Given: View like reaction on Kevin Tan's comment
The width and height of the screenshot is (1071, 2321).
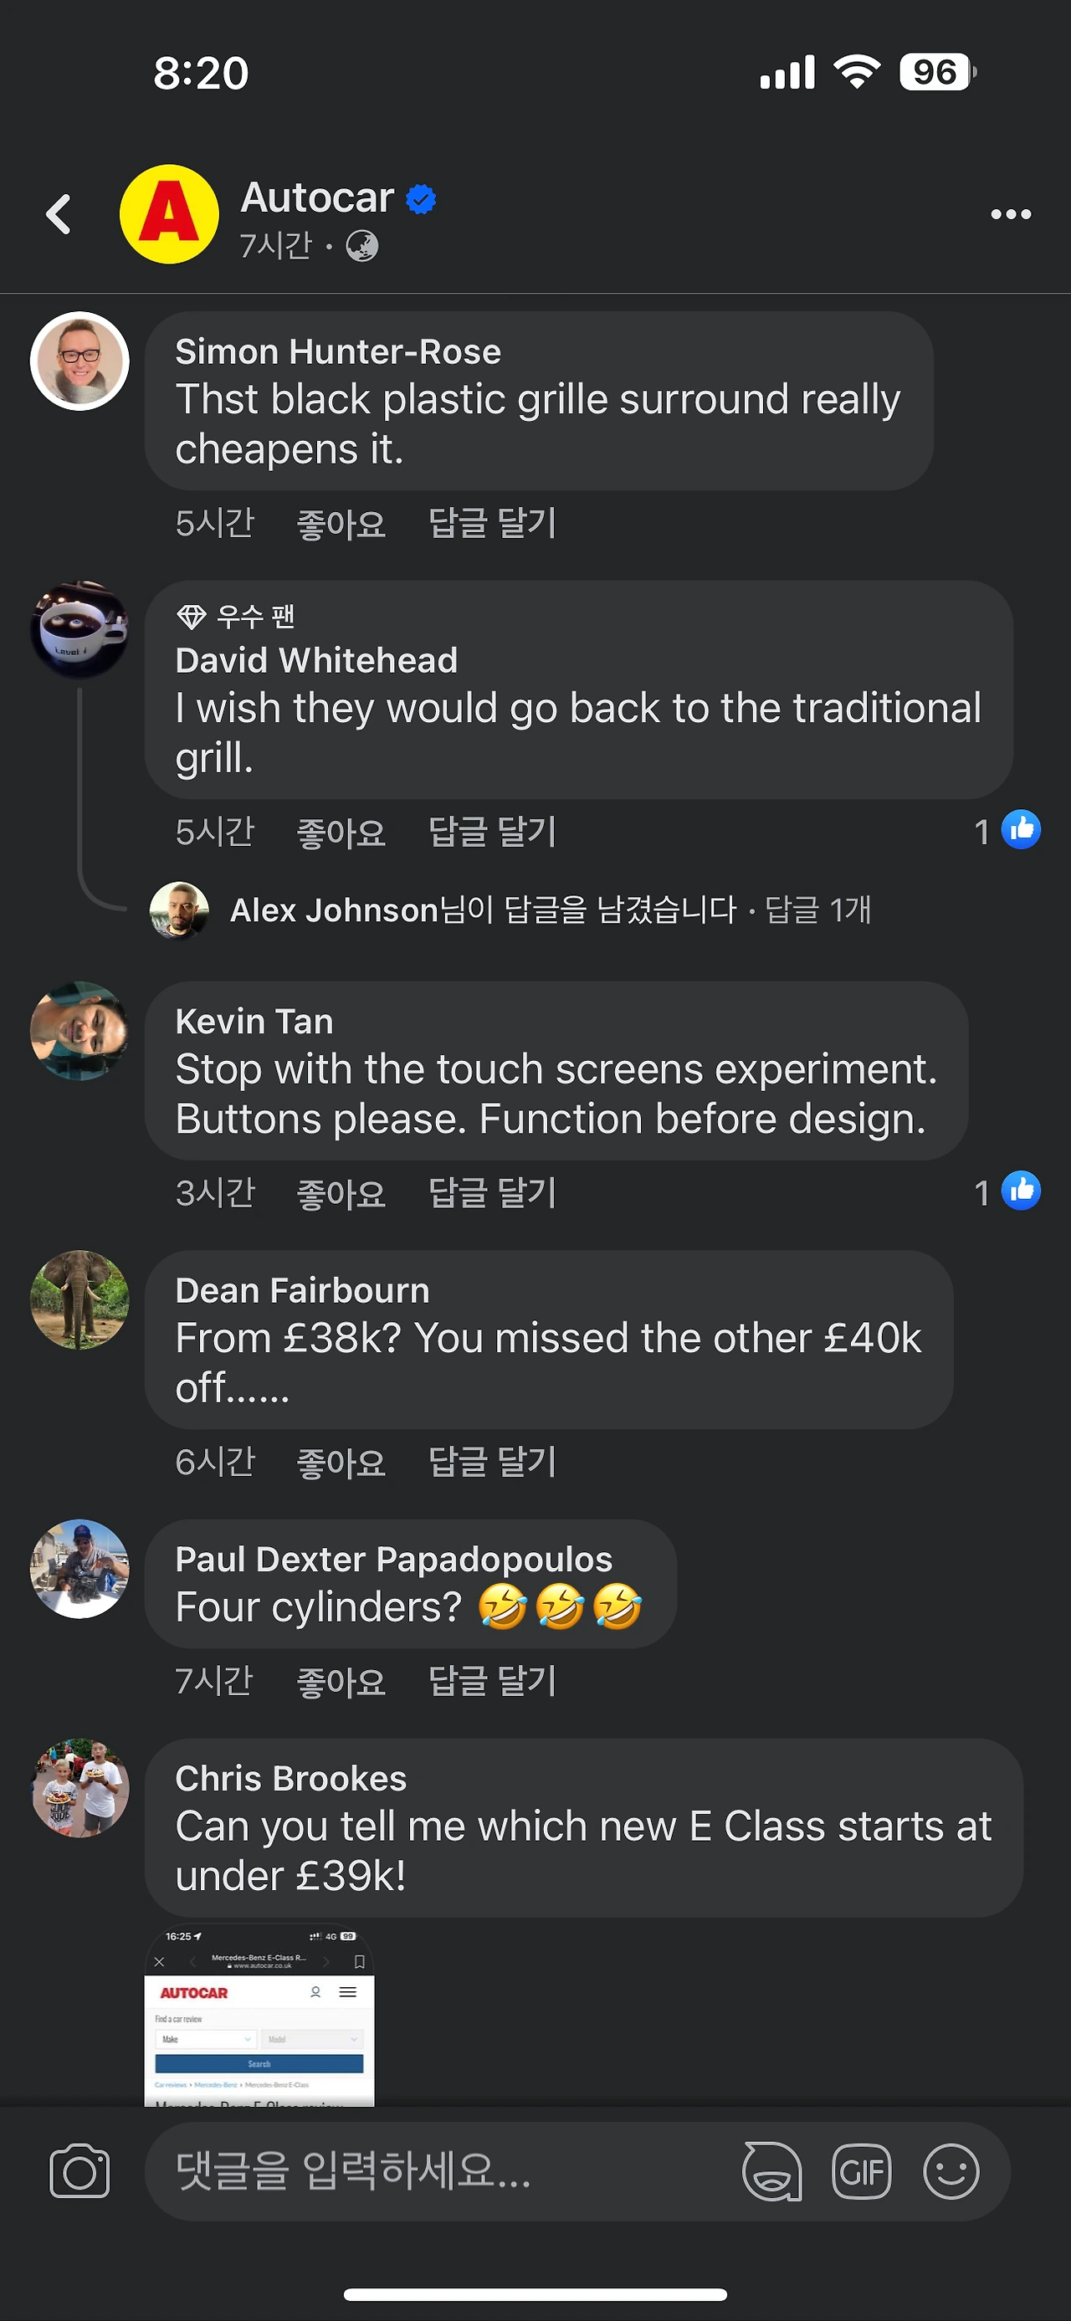Looking at the screenshot, I should [x=1007, y=1191].
